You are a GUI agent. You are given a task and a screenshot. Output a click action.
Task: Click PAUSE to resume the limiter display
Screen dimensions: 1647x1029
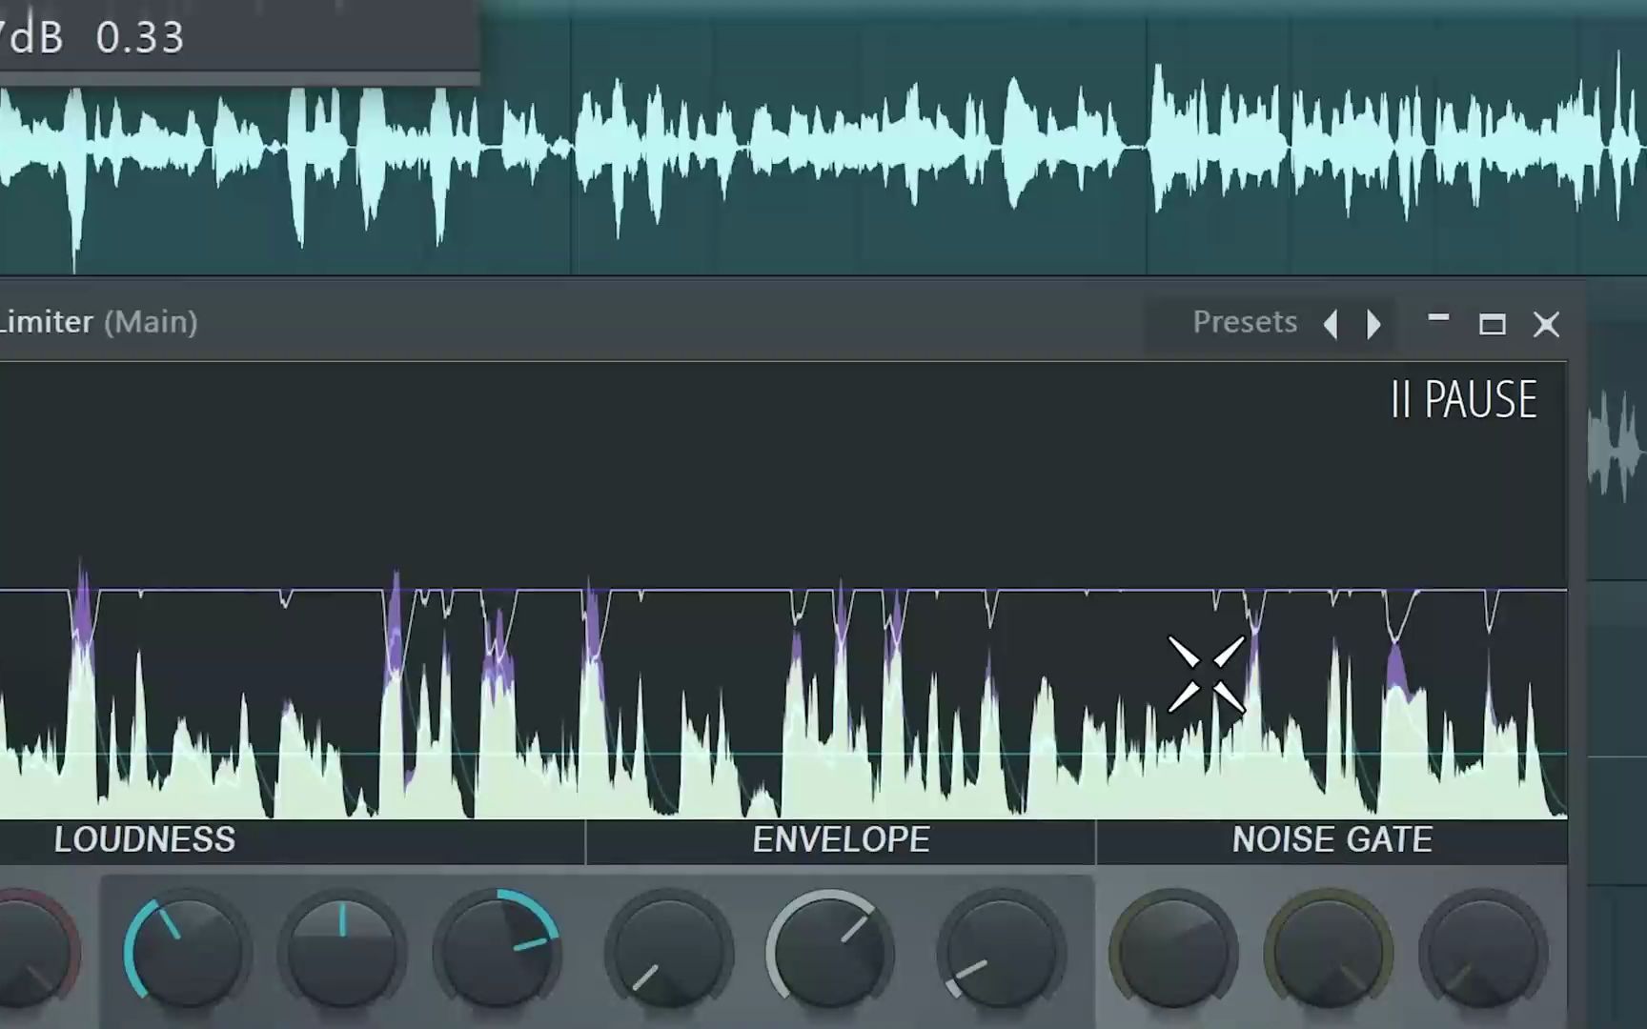coord(1463,400)
